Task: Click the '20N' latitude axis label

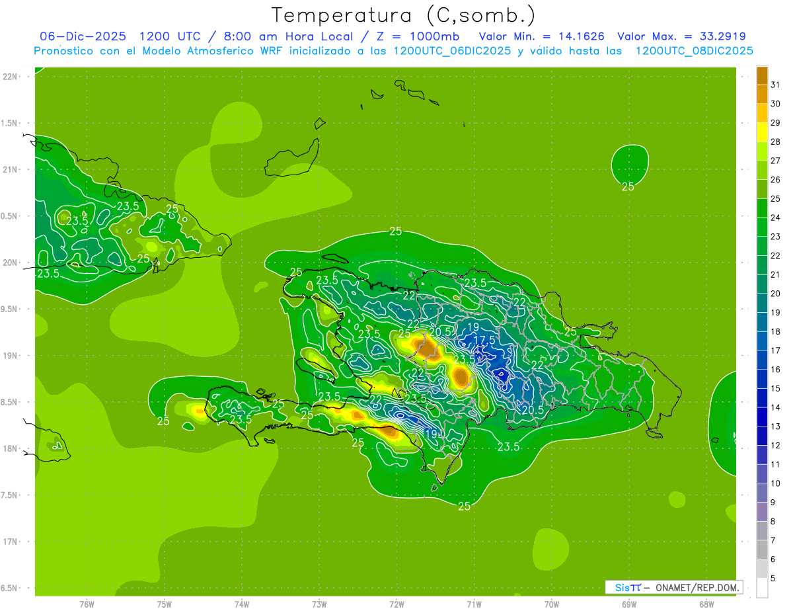Action: coord(11,263)
